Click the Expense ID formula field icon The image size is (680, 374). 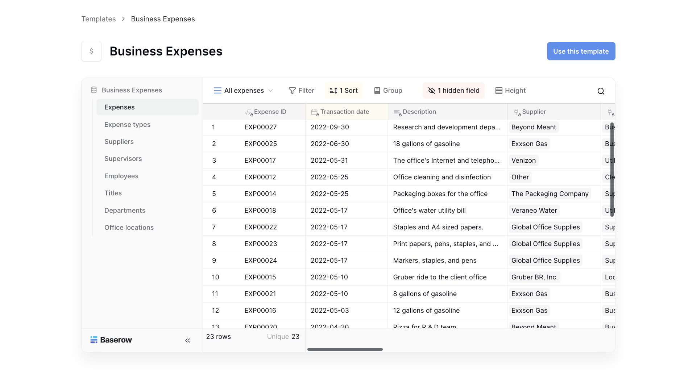(x=249, y=112)
